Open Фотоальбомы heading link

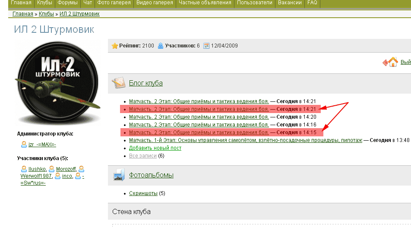click(151, 175)
